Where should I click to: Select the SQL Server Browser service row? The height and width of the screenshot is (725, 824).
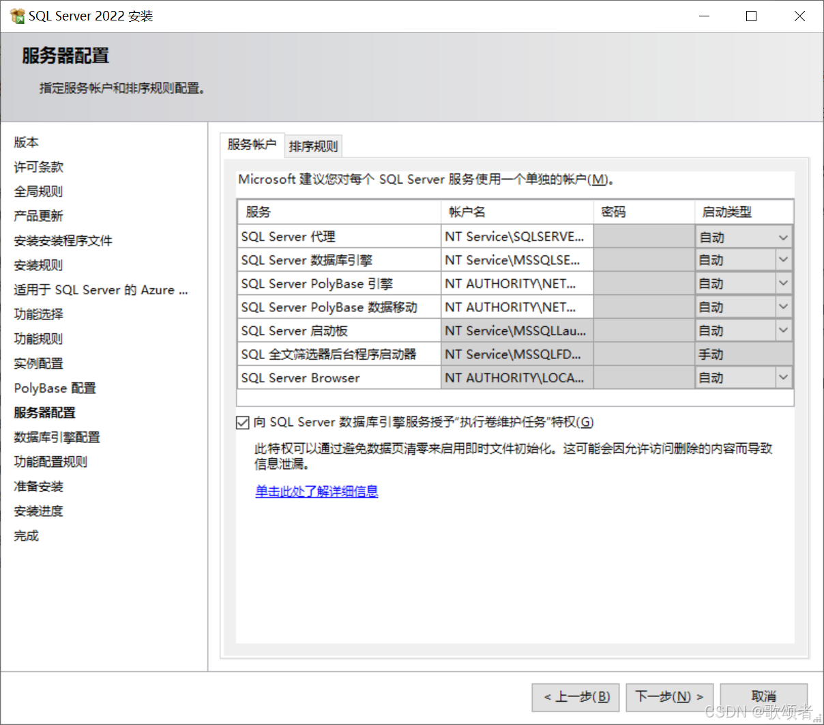click(x=339, y=378)
